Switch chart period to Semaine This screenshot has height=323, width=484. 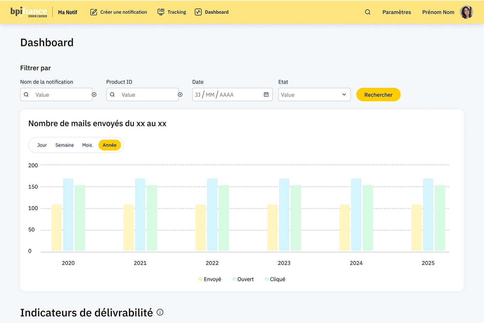click(x=65, y=145)
